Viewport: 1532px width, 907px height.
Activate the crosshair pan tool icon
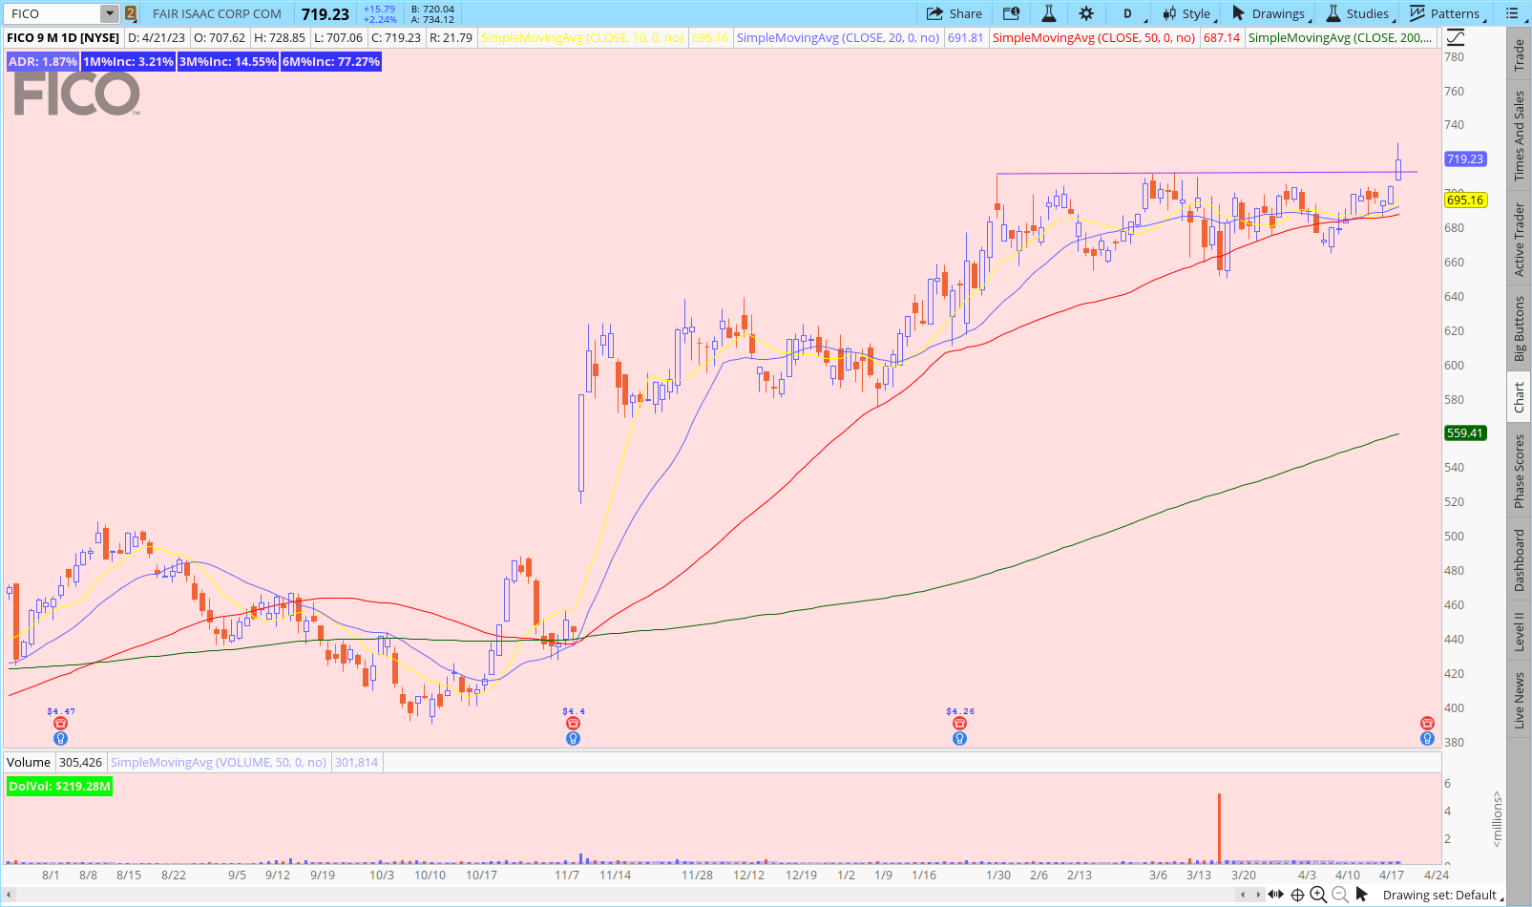1297,895
